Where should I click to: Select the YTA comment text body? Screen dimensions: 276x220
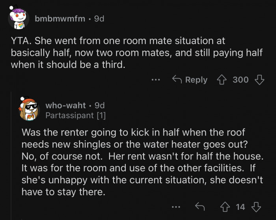coord(118,52)
